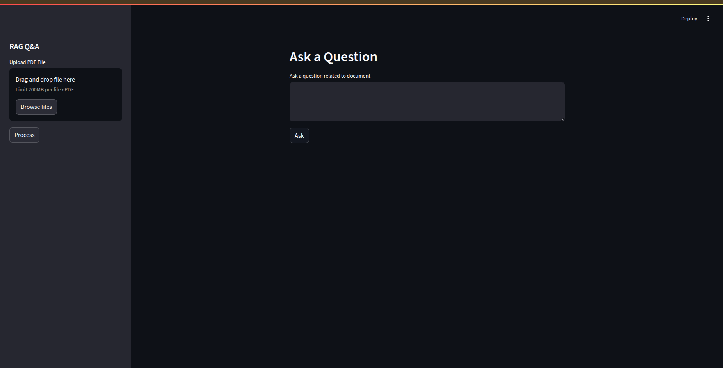Open the app settings via the kebab menu

click(709, 18)
